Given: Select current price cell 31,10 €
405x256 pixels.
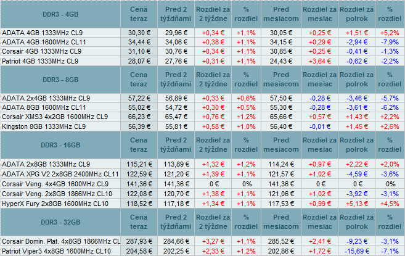Looking at the screenshot, I should (x=139, y=51).
